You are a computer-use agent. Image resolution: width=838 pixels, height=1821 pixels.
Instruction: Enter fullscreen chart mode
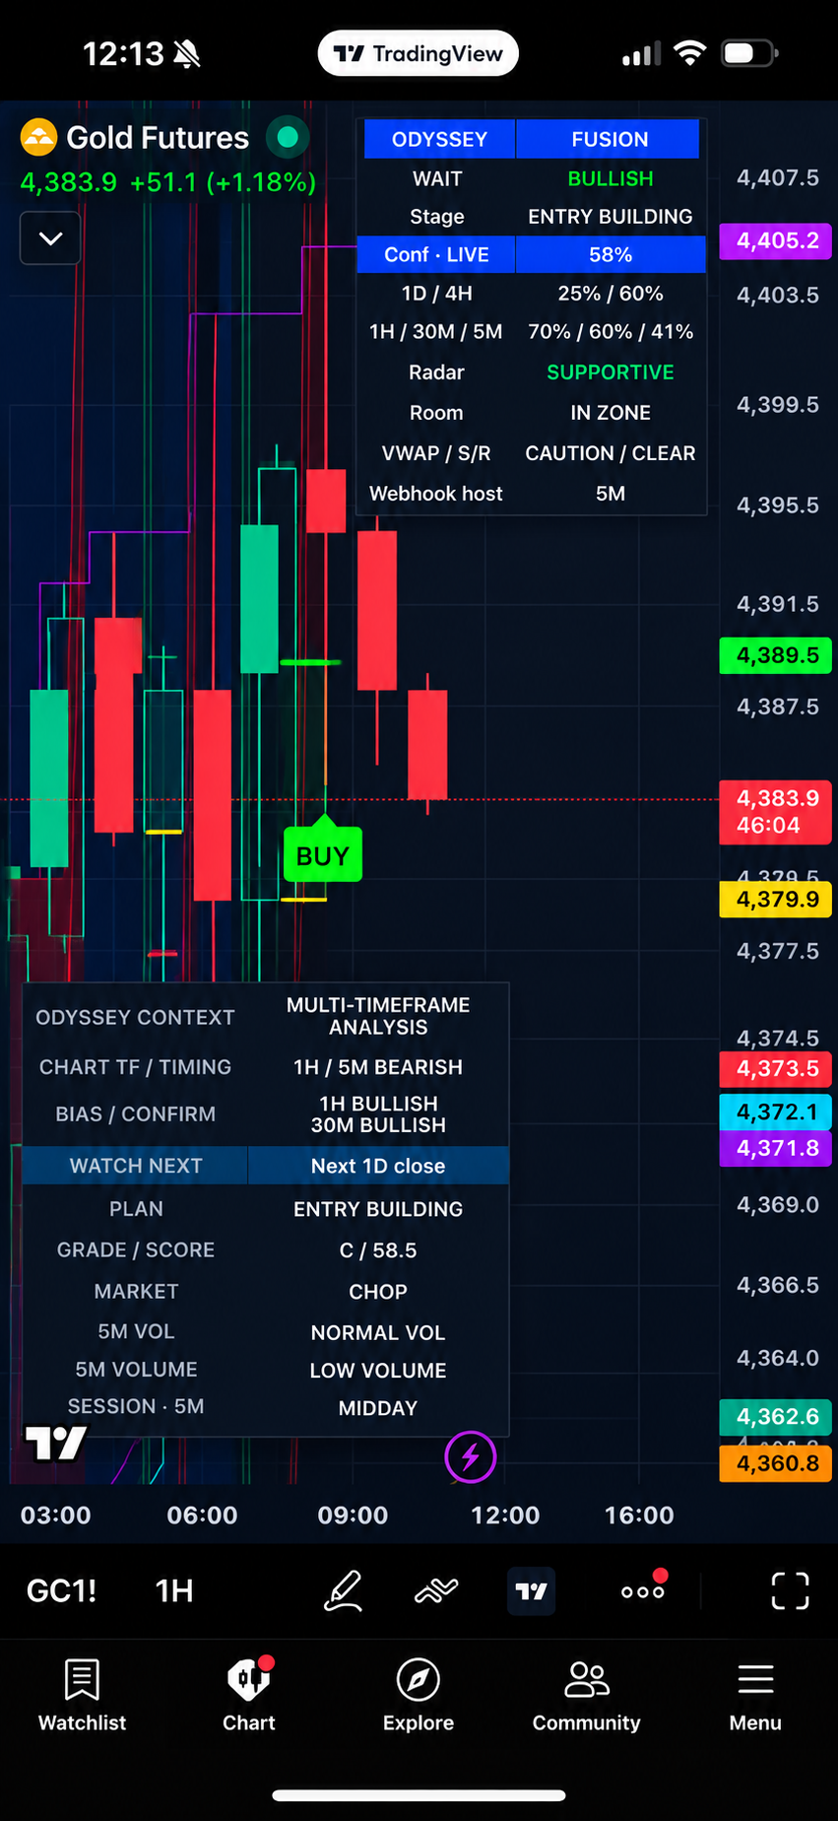[790, 1590]
